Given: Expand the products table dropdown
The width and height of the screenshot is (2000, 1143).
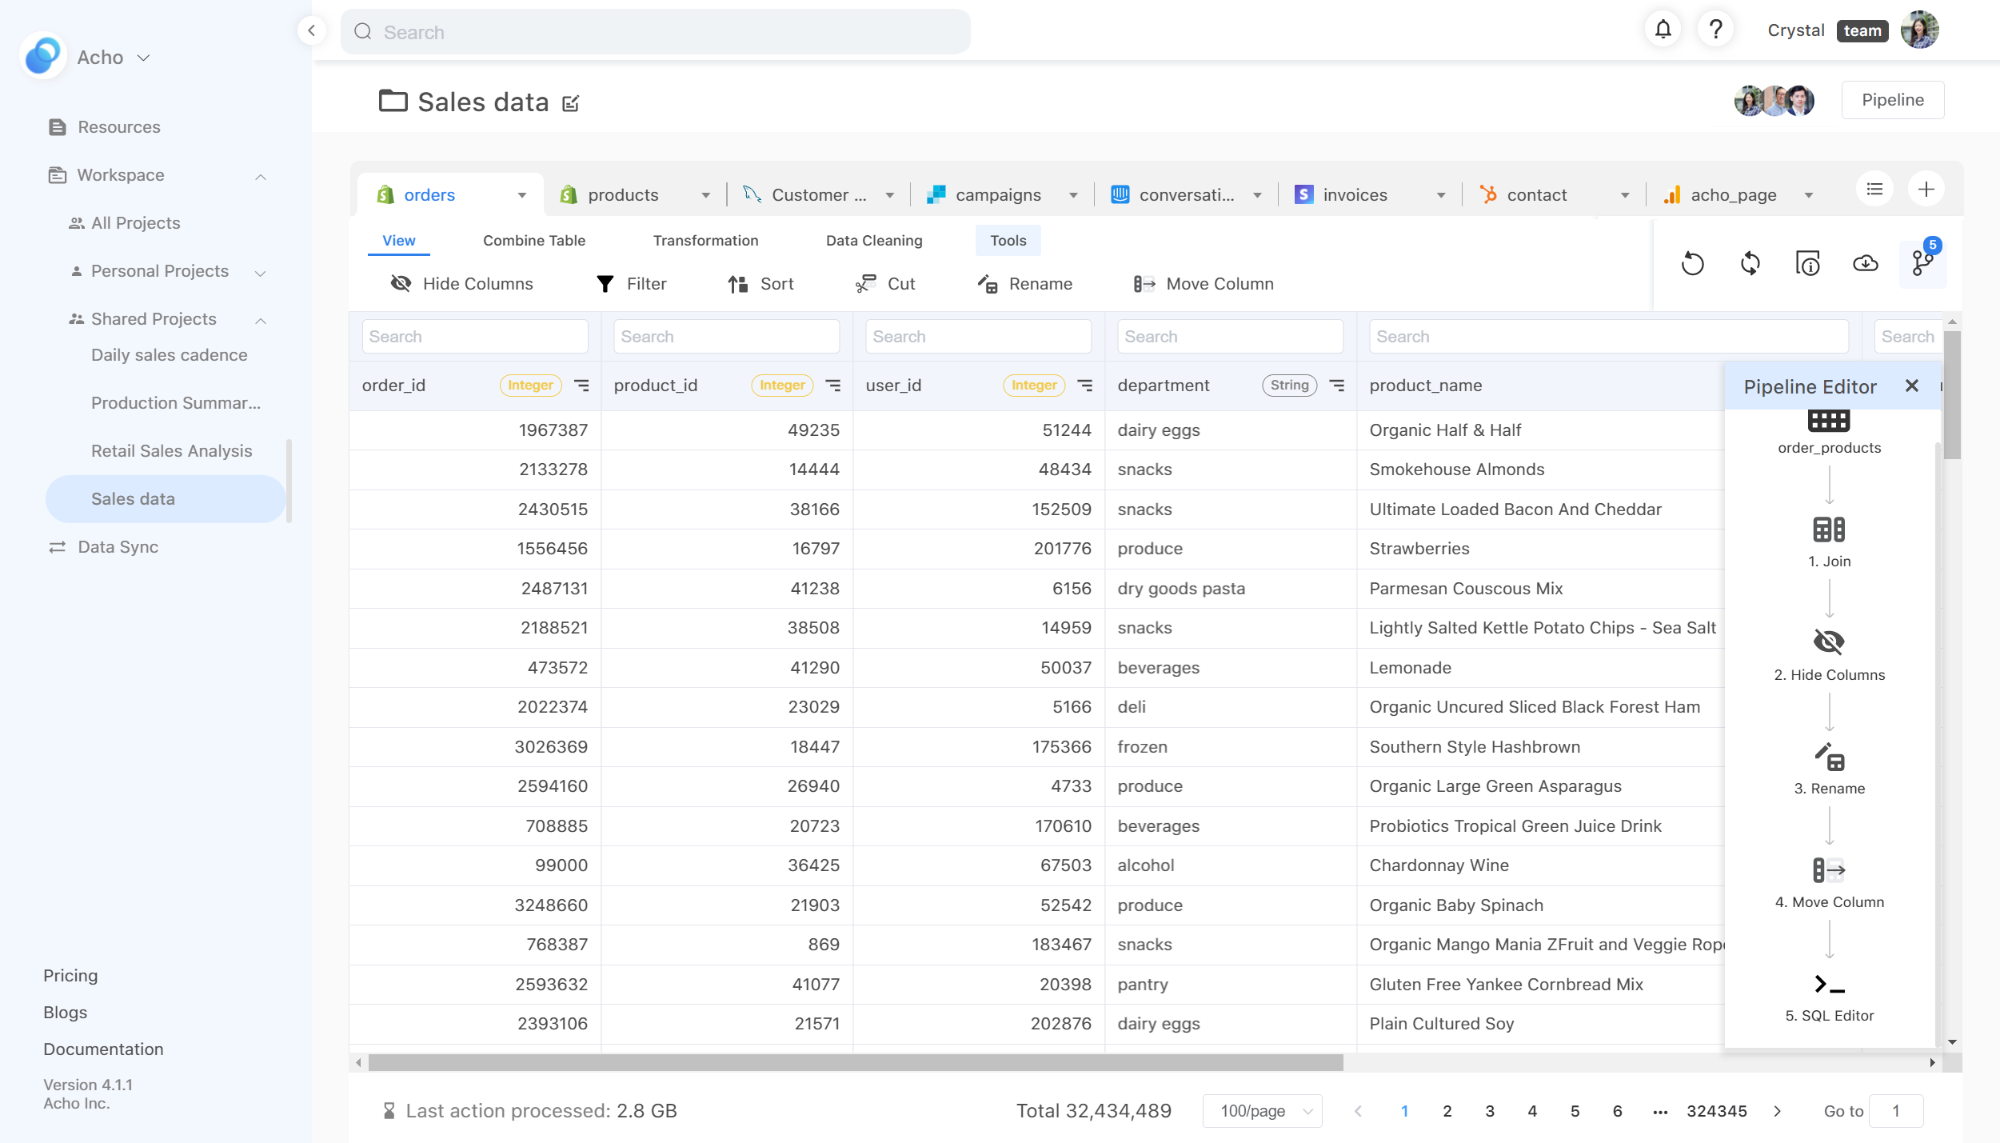Looking at the screenshot, I should click(x=703, y=195).
